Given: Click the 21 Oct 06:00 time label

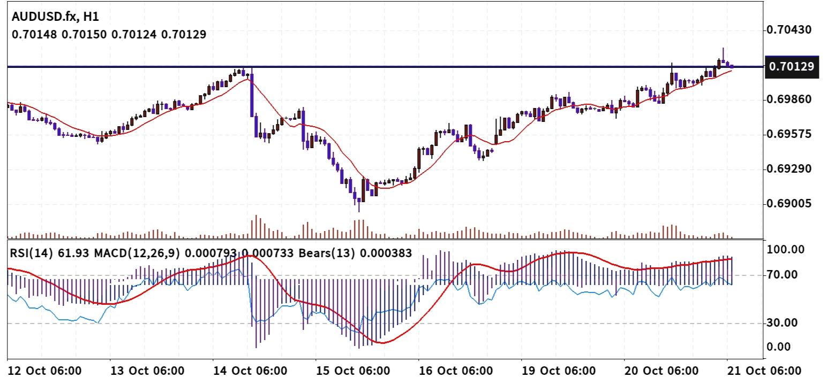Looking at the screenshot, I should click(x=764, y=371).
